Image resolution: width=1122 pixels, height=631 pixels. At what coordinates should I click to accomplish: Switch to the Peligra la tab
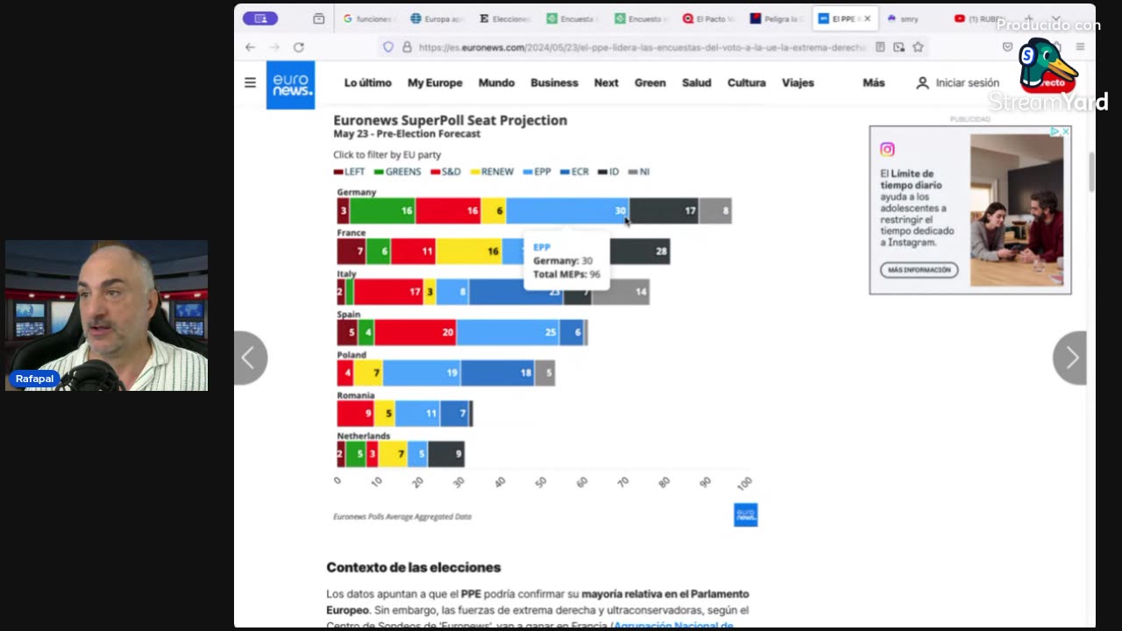[x=778, y=18]
